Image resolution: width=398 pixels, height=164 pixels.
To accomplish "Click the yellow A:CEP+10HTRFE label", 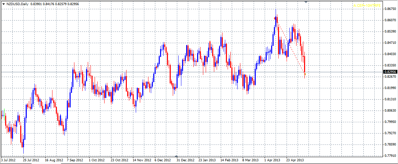I will [x=367, y=5].
